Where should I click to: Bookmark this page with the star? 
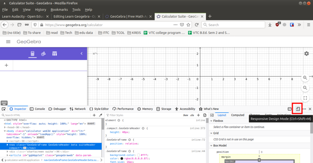188,25
